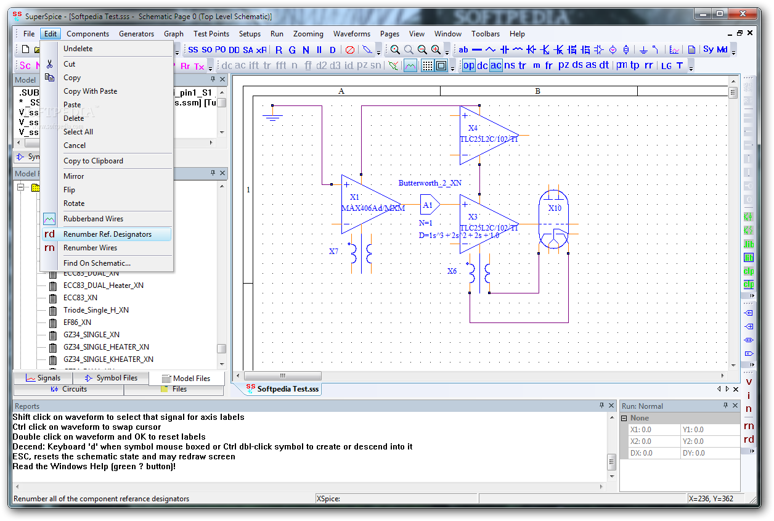
Task: Click the Md model toolbar icon
Action: click(722, 50)
